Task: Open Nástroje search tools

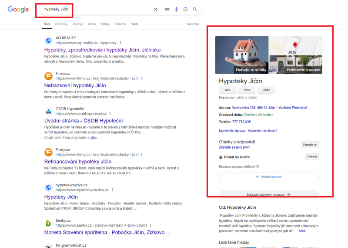Action: click(193, 24)
